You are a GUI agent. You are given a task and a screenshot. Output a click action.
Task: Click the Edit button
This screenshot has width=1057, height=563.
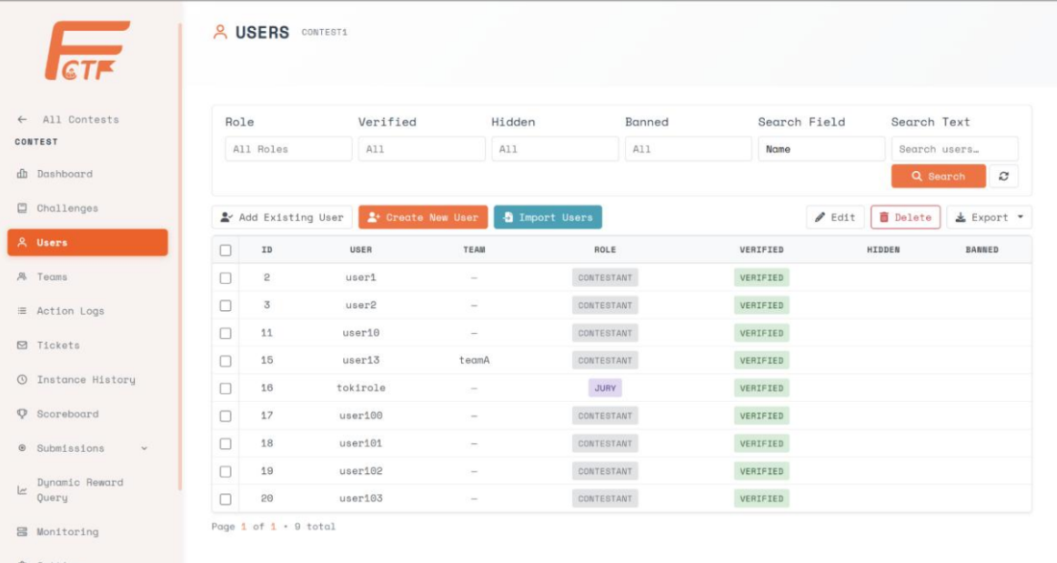pos(835,217)
